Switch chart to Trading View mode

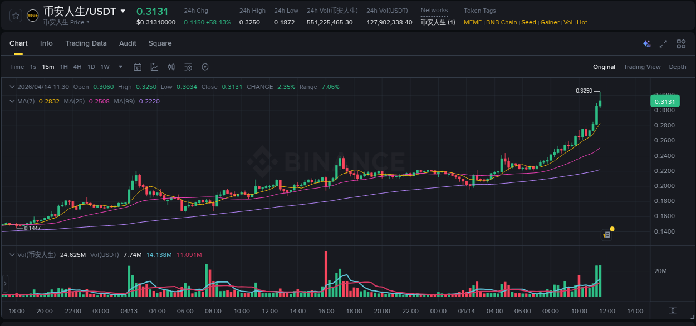point(642,67)
